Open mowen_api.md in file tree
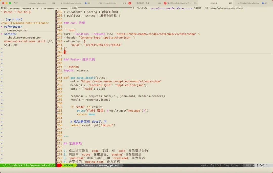Viewport: 273px width, 173px height. click(17, 30)
